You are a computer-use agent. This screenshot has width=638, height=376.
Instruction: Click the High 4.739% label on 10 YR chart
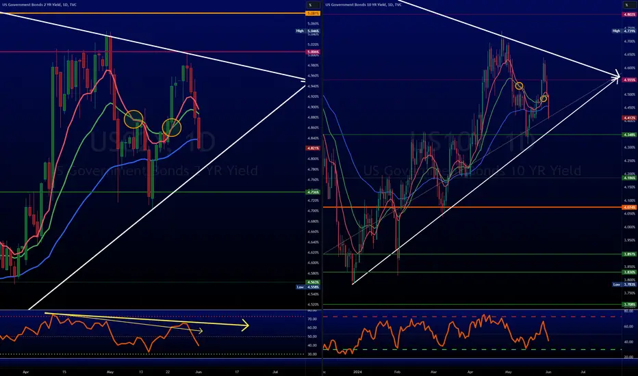pyautogui.click(x=624, y=31)
